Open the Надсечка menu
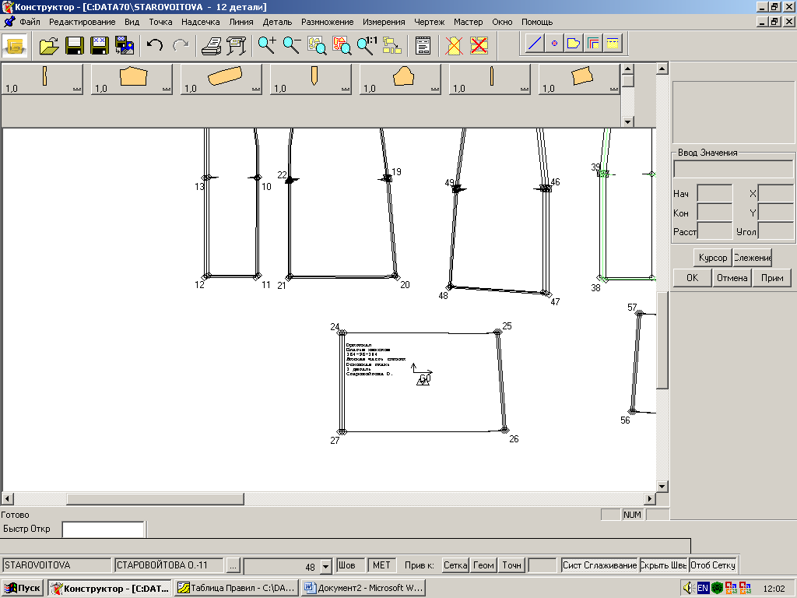Viewport: 797px width, 598px height. click(200, 22)
